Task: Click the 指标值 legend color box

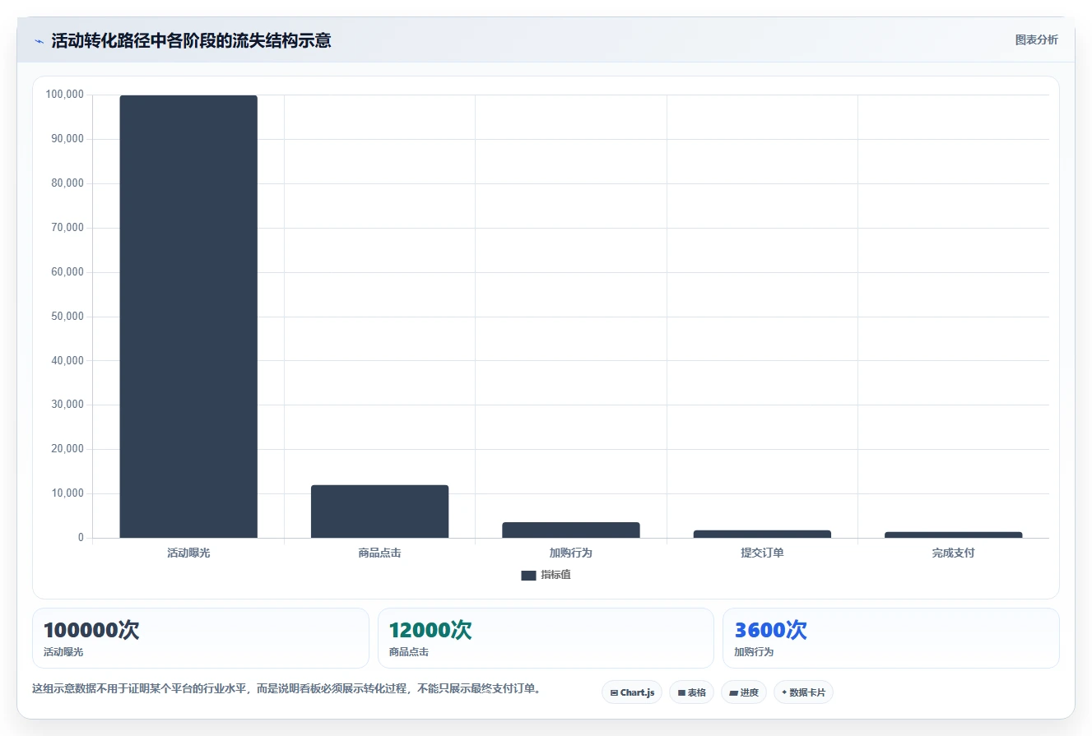Action: [x=528, y=576]
